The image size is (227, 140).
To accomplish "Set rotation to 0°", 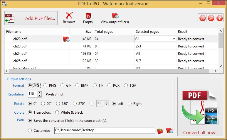I will point(30,104).
